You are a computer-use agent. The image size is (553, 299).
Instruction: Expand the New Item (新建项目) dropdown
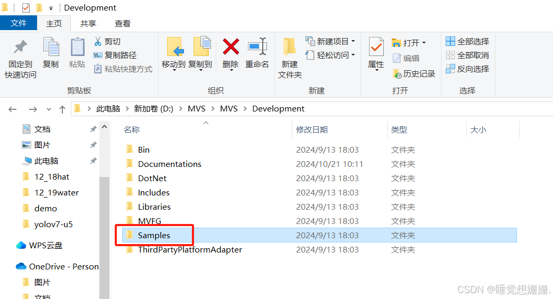click(x=353, y=41)
